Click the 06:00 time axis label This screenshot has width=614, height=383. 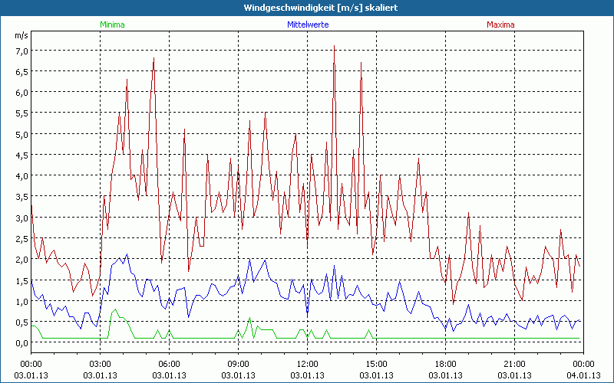(169, 363)
